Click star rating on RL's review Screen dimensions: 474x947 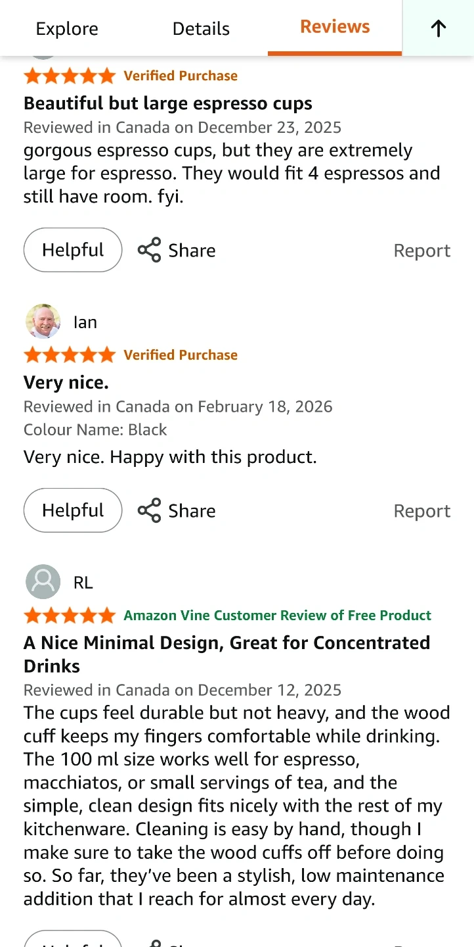[70, 616]
